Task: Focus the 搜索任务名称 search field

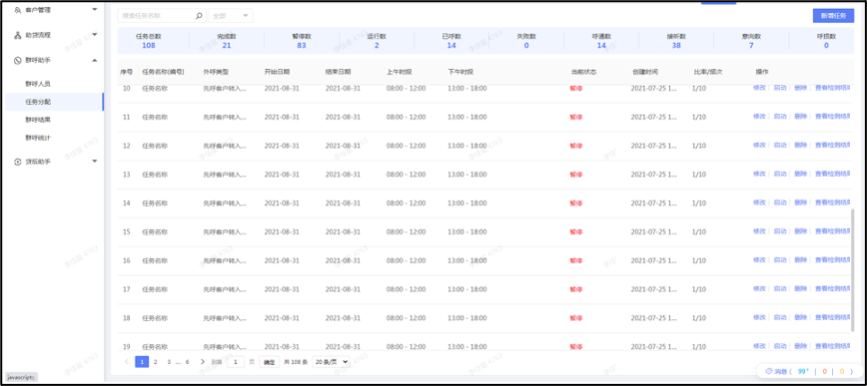Action: click(156, 16)
